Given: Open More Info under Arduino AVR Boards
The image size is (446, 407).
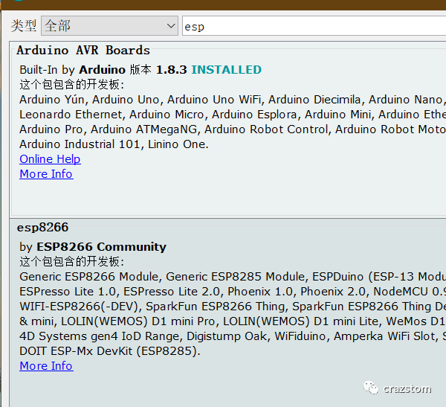Looking at the screenshot, I should pos(46,173).
